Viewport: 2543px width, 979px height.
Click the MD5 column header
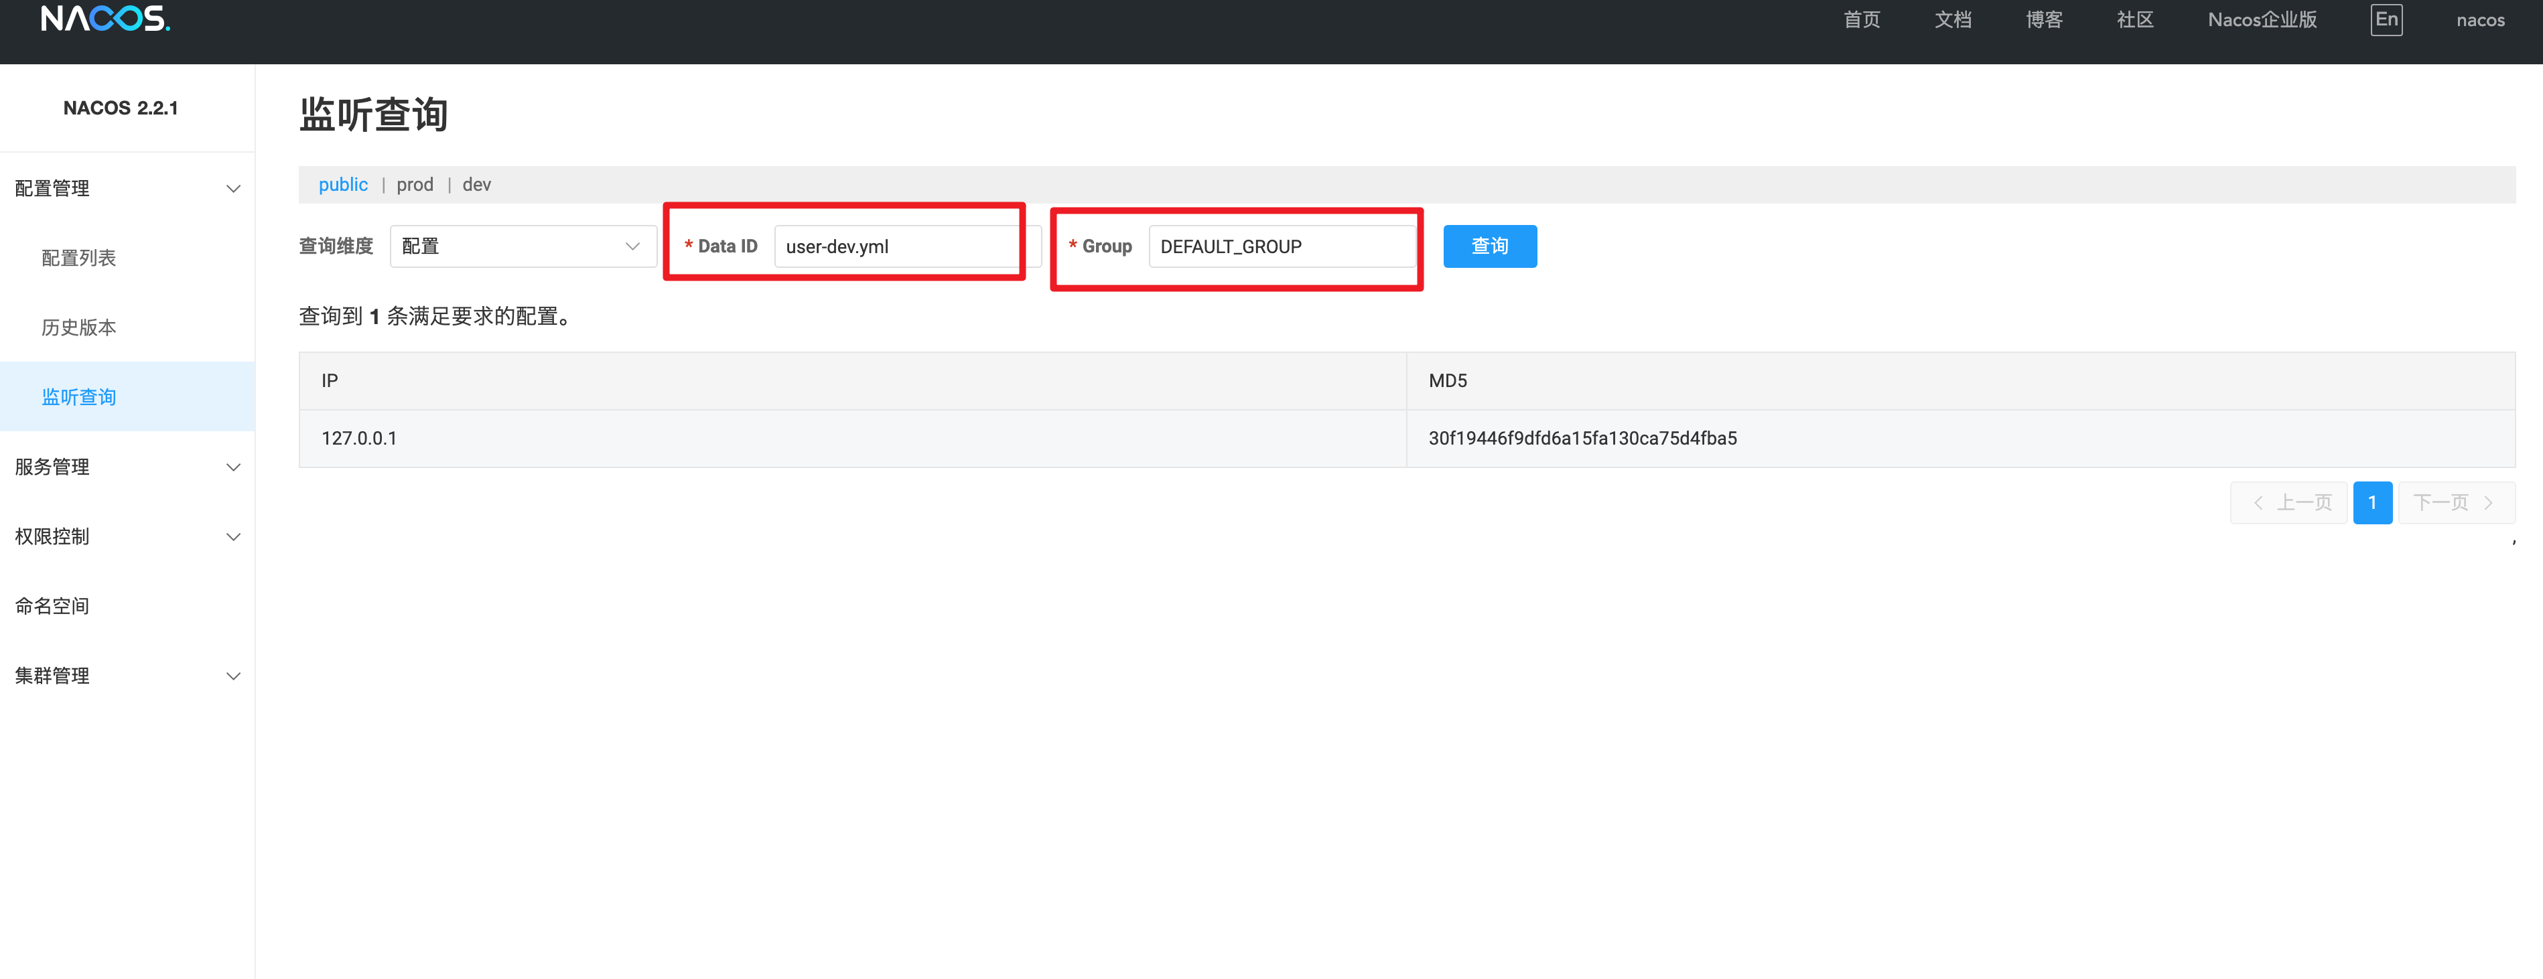click(1960, 381)
